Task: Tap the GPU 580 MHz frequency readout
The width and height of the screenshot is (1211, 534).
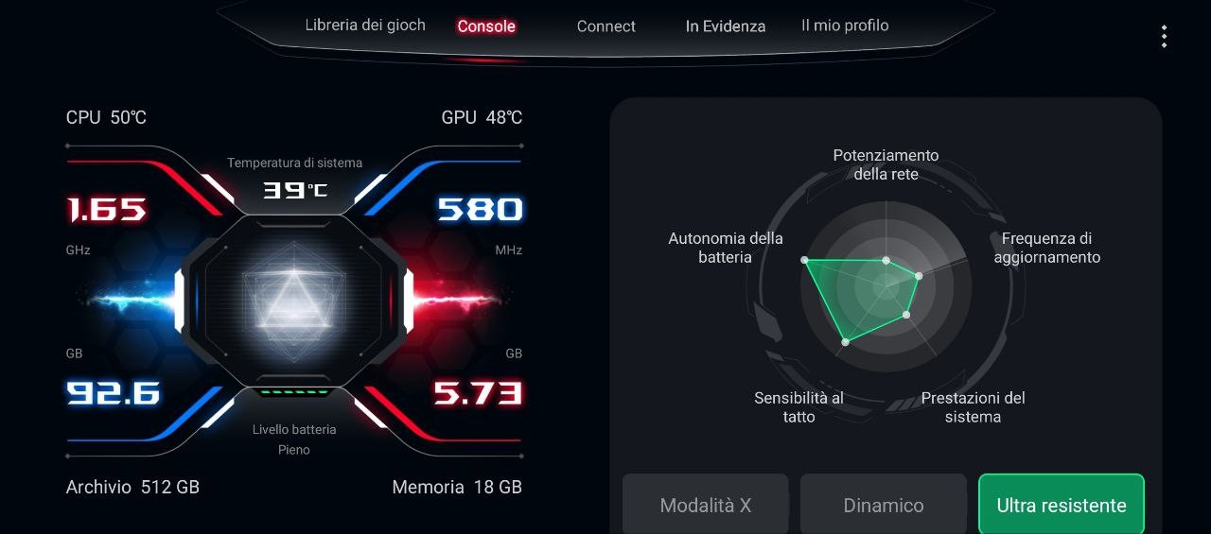Action: (x=480, y=209)
